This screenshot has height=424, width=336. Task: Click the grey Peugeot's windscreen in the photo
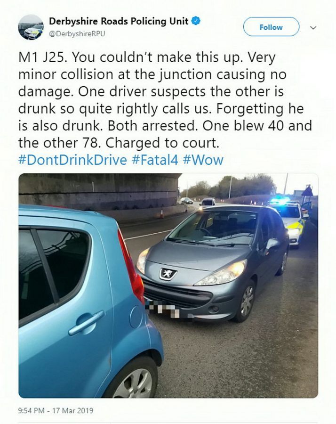[x=213, y=227]
